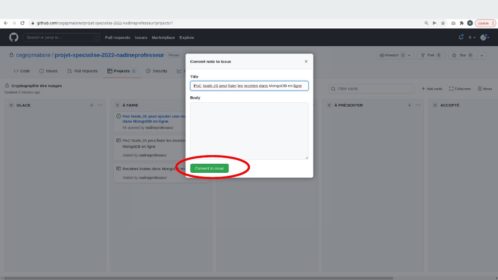Click Add cards button
The image size is (498, 280).
pos(431,89)
